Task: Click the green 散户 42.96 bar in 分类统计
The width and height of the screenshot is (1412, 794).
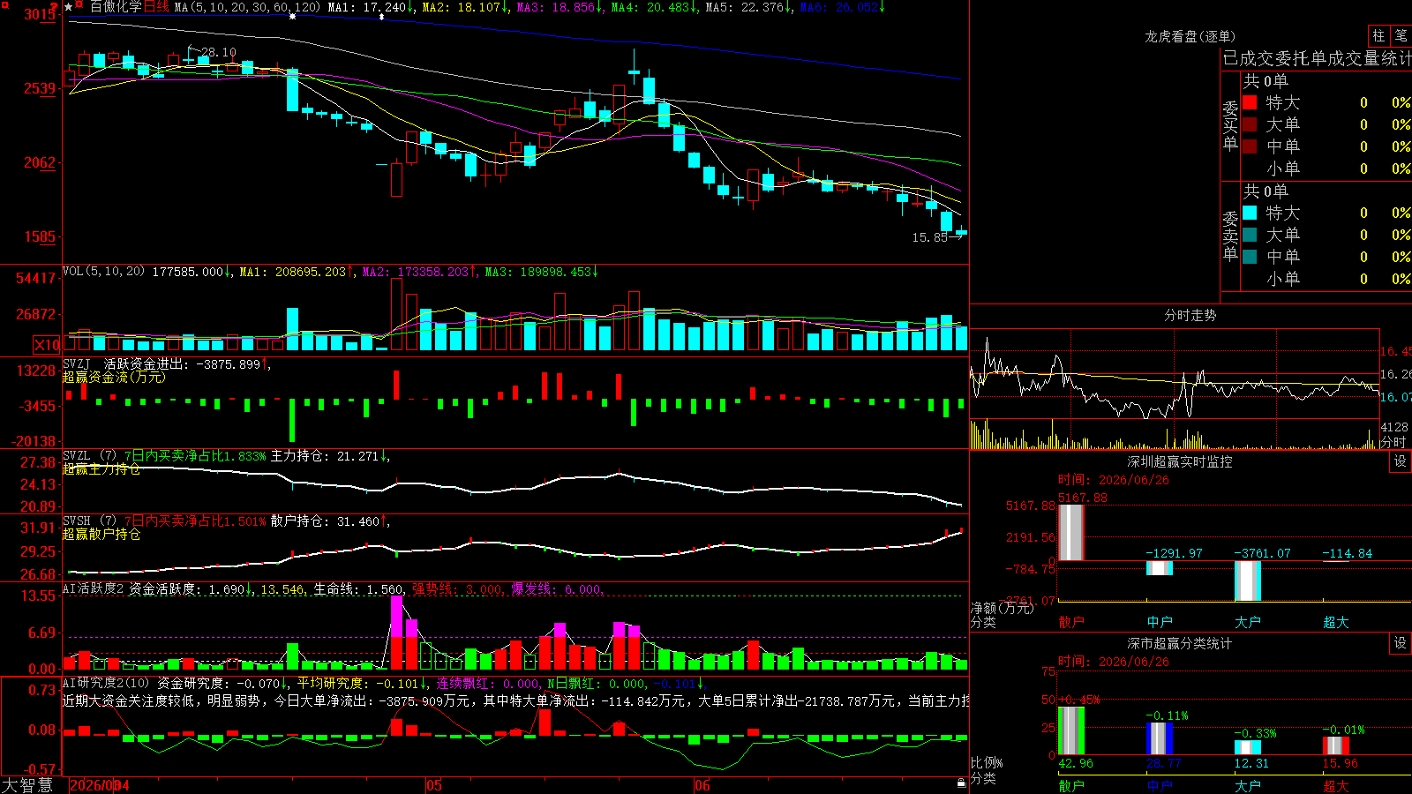Action: point(1071,730)
